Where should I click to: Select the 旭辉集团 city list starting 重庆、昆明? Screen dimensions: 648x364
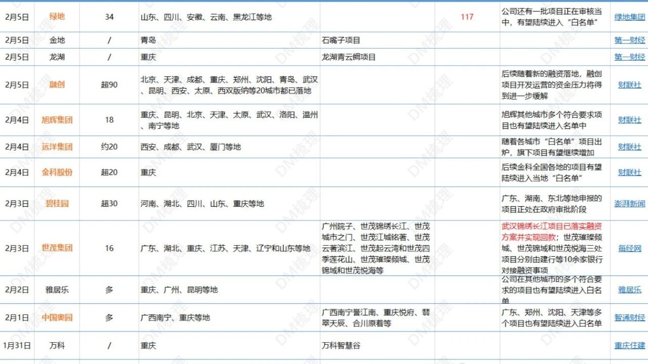point(229,120)
